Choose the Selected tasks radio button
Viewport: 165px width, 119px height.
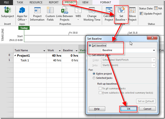(x=94, y=78)
